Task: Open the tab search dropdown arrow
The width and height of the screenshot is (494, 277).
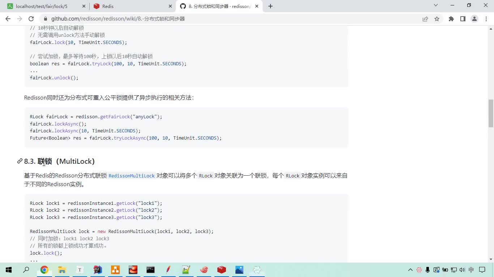Action: pyautogui.click(x=436, y=5)
